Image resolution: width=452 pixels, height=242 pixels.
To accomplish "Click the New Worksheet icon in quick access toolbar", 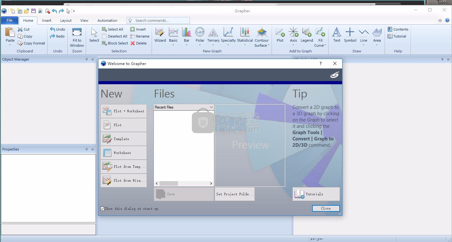I will tap(20, 11).
